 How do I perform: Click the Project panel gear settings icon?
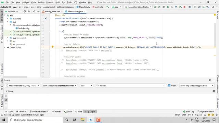coord(34,11)
